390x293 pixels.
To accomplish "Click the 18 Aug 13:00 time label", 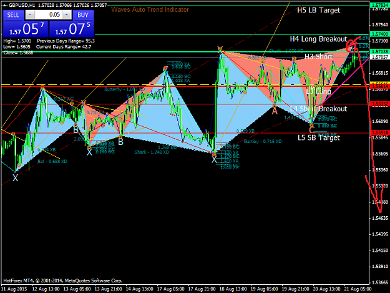I will (x=233, y=289).
